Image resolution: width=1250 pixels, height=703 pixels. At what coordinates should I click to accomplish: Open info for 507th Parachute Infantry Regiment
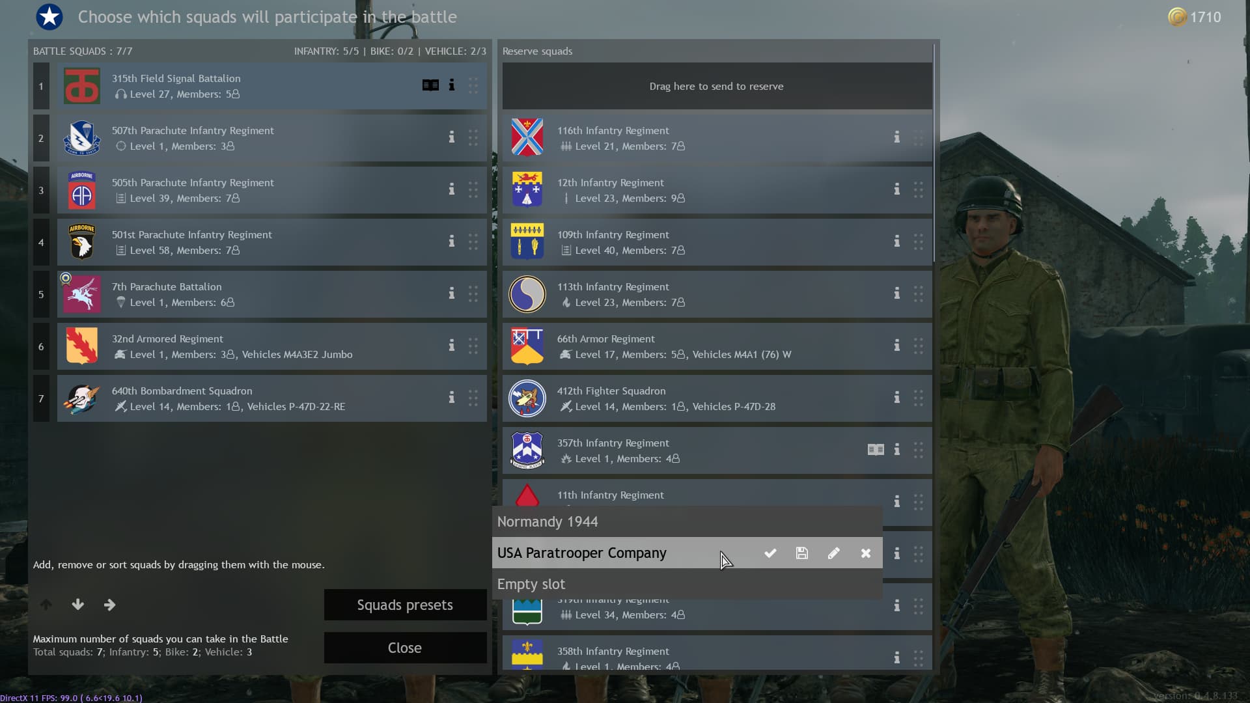451,137
